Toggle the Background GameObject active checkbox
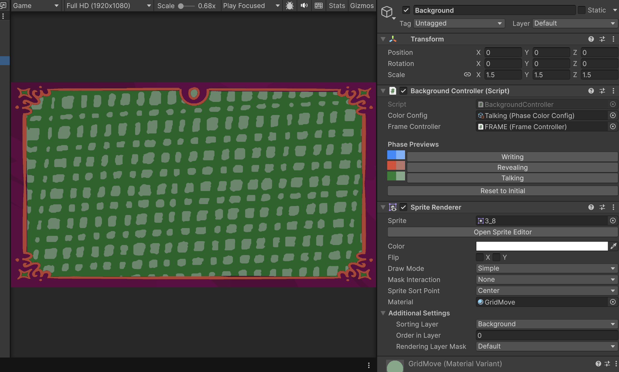Image resolution: width=619 pixels, height=372 pixels. point(406,10)
